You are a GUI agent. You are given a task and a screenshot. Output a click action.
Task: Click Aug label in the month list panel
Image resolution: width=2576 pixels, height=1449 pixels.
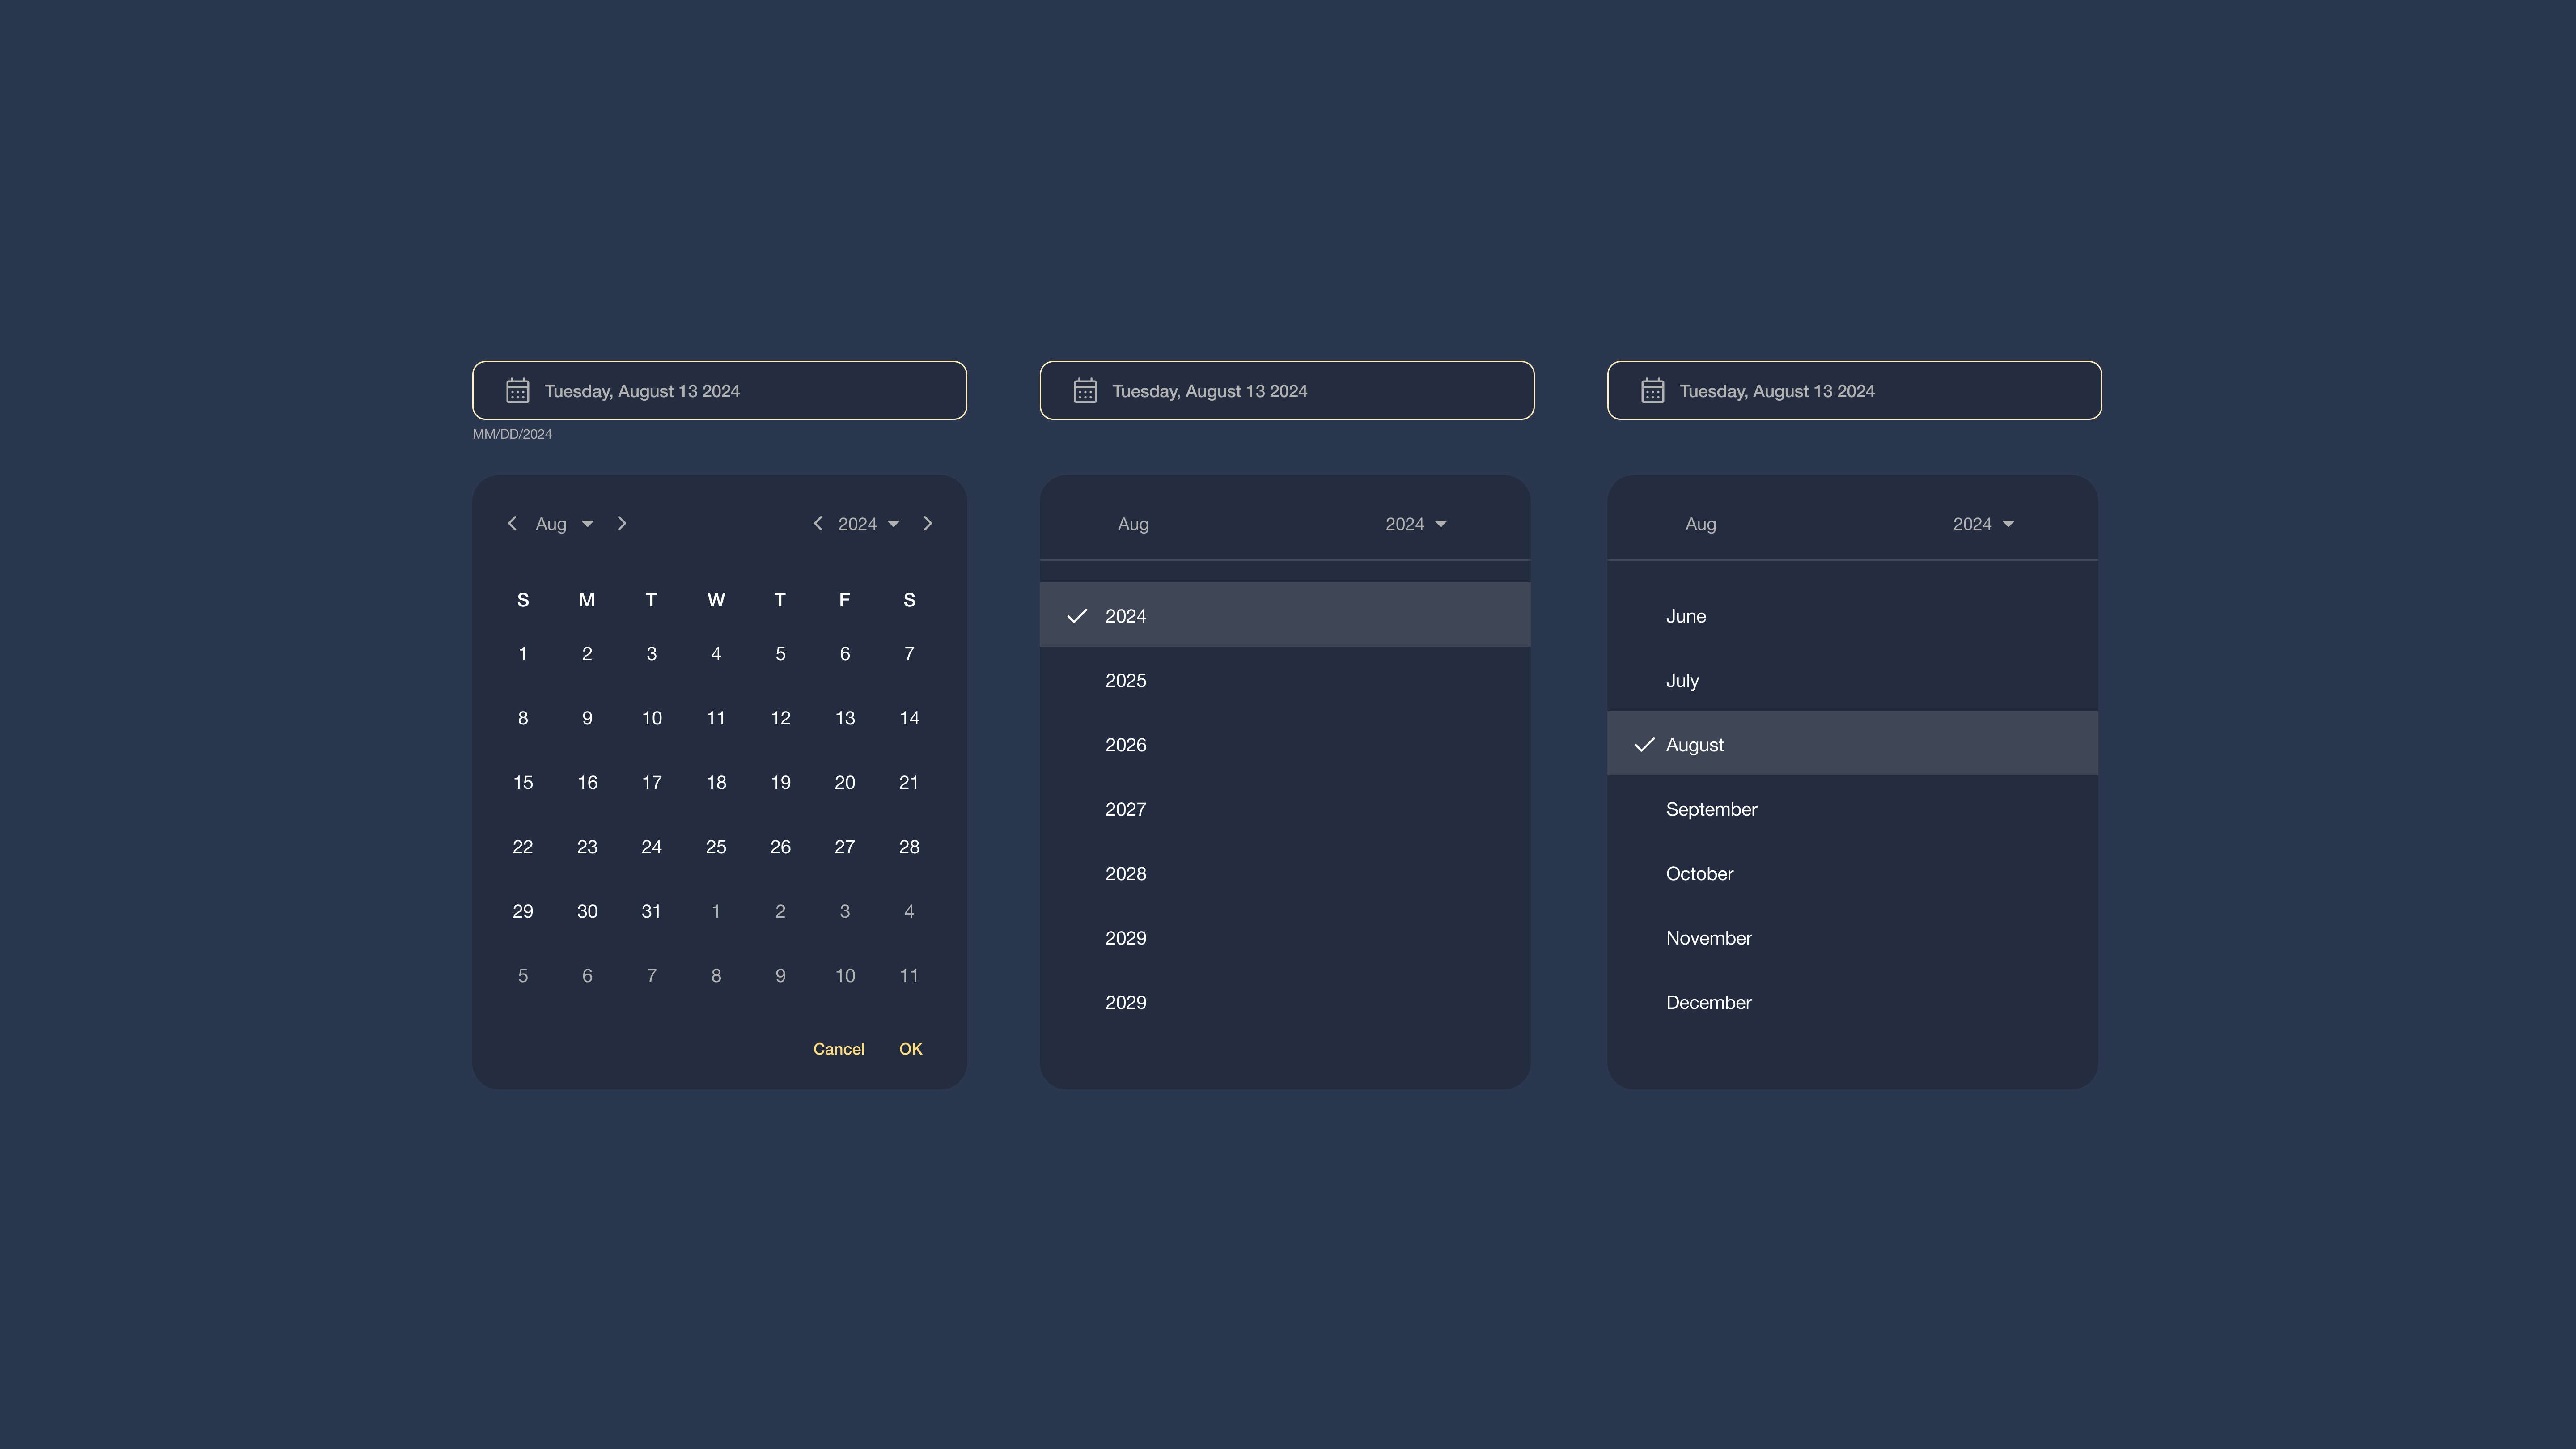point(1700,524)
